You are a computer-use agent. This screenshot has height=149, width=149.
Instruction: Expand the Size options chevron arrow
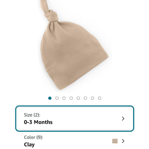point(123,119)
